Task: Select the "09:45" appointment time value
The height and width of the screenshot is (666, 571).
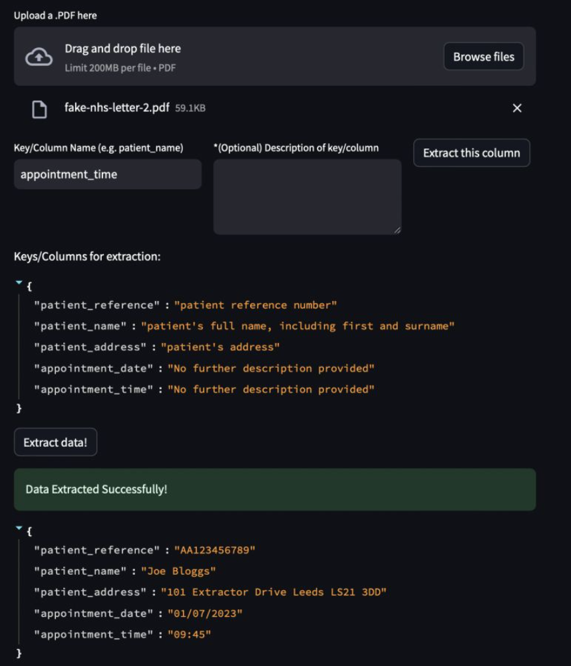Action: (189, 634)
